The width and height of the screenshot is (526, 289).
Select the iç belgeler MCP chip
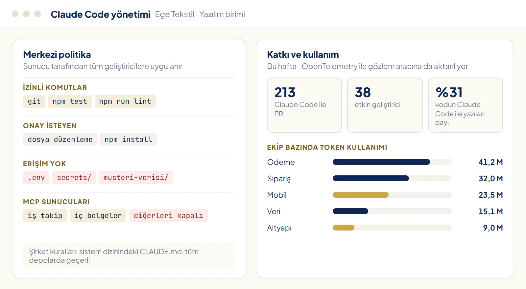(x=98, y=215)
